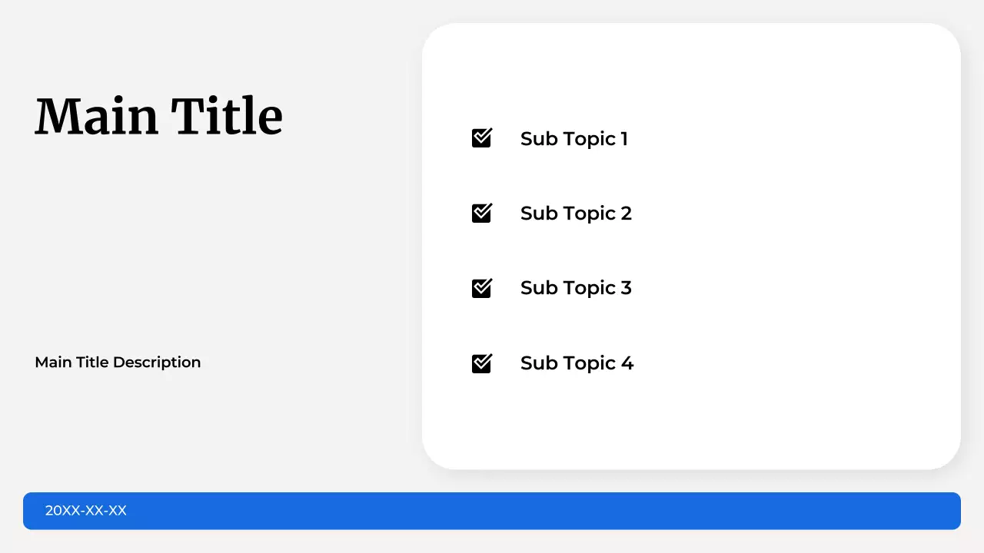Click the number "1" in Sub Topic 1
The image size is (984, 553).
click(x=623, y=139)
